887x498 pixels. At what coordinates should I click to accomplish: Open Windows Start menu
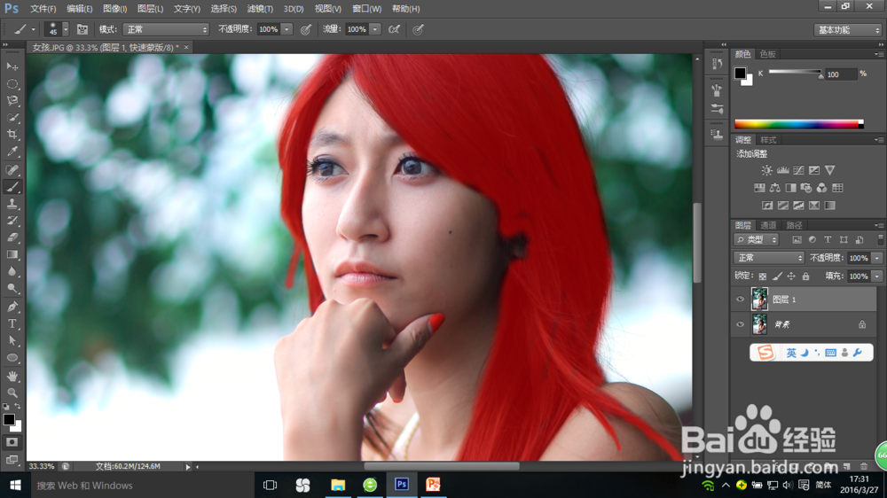pos(15,485)
